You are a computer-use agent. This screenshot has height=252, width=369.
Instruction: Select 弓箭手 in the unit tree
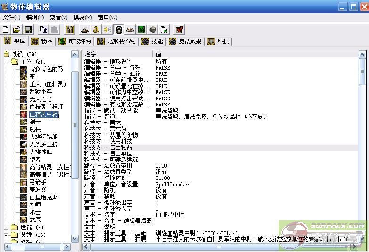(x=38, y=182)
